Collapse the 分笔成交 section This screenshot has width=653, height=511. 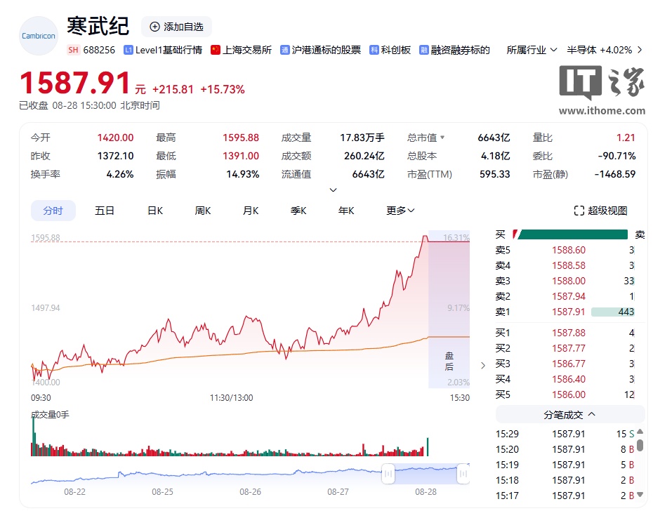[x=591, y=415]
